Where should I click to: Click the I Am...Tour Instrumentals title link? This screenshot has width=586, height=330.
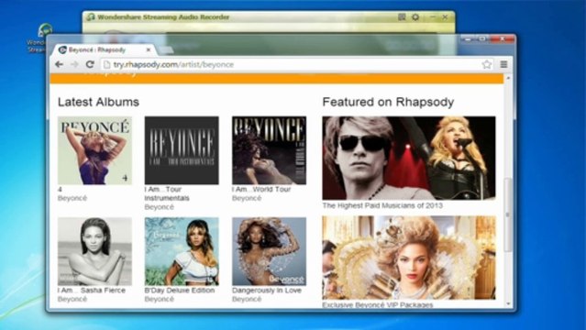(x=167, y=193)
